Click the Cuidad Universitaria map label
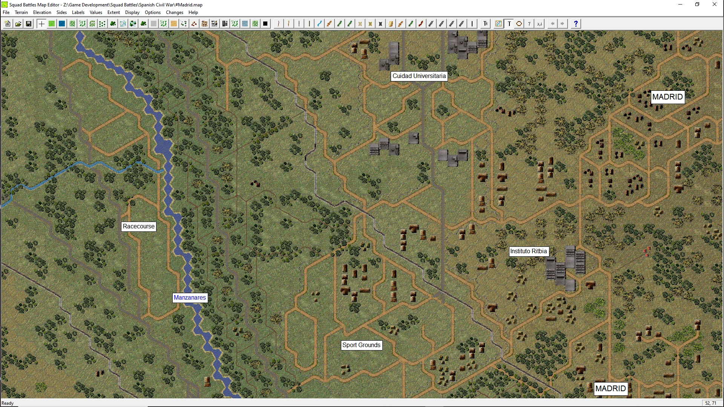Image resolution: width=724 pixels, height=407 pixels. 419,76
